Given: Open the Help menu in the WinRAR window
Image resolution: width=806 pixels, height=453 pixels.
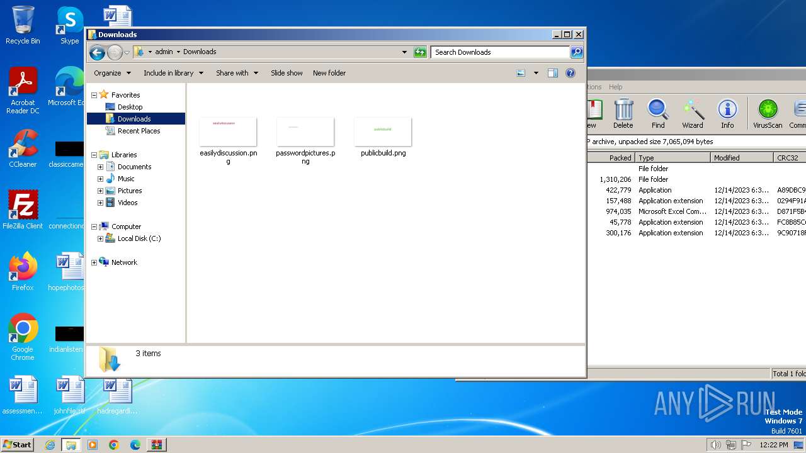Looking at the screenshot, I should (615, 87).
